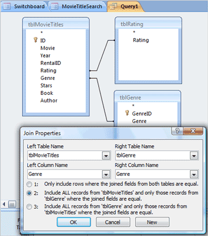Select the Stars field in tblMovieTitles

pyautogui.click(x=46, y=86)
